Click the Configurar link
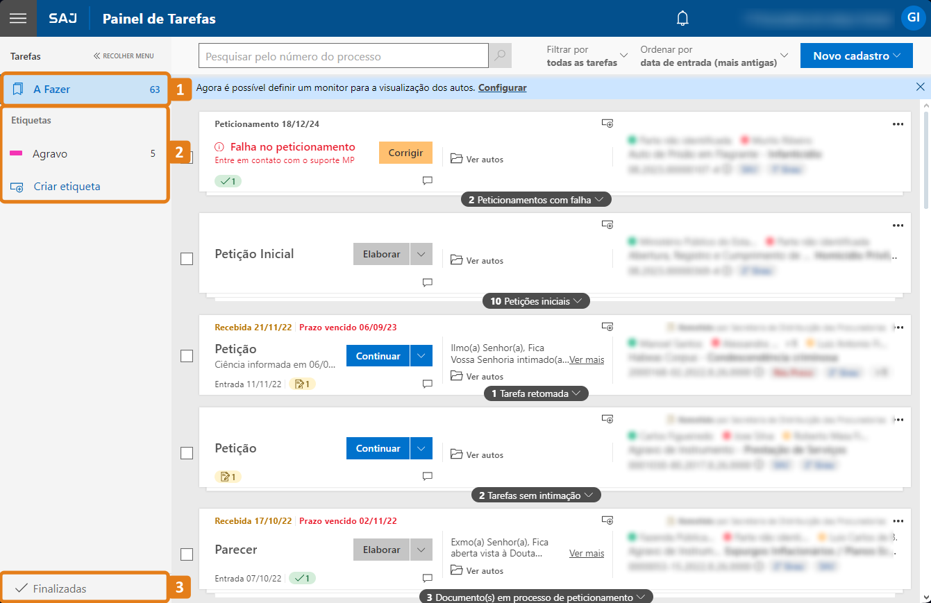The image size is (931, 603). click(502, 87)
